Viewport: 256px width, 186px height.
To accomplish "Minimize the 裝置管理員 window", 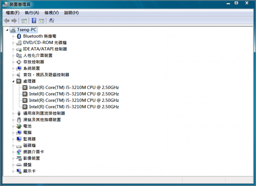I will pos(228,3).
